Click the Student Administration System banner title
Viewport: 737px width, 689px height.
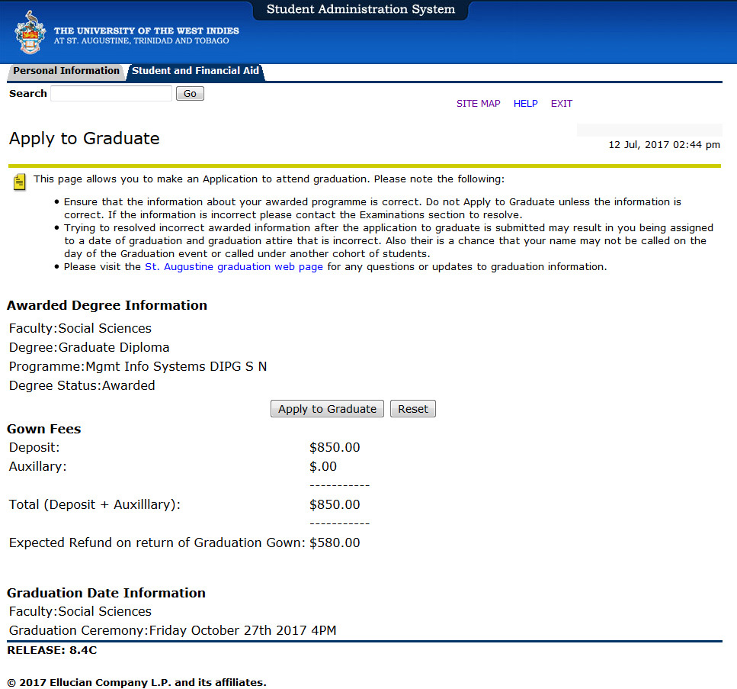[360, 9]
